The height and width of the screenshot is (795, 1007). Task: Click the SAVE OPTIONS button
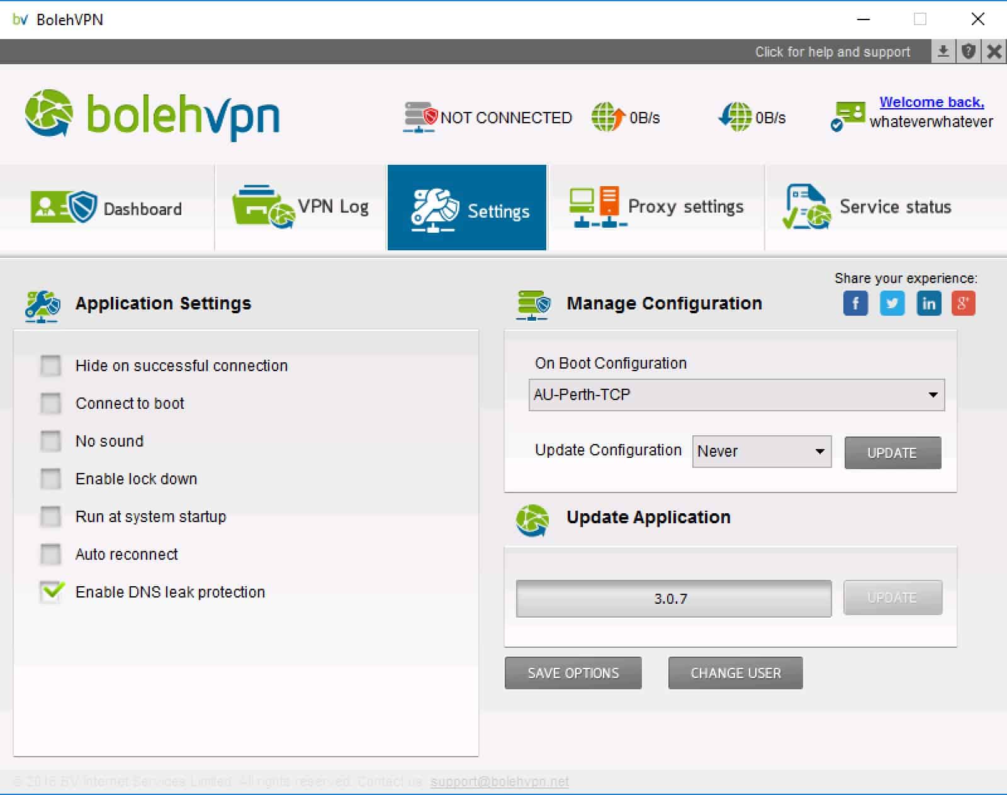(x=573, y=673)
